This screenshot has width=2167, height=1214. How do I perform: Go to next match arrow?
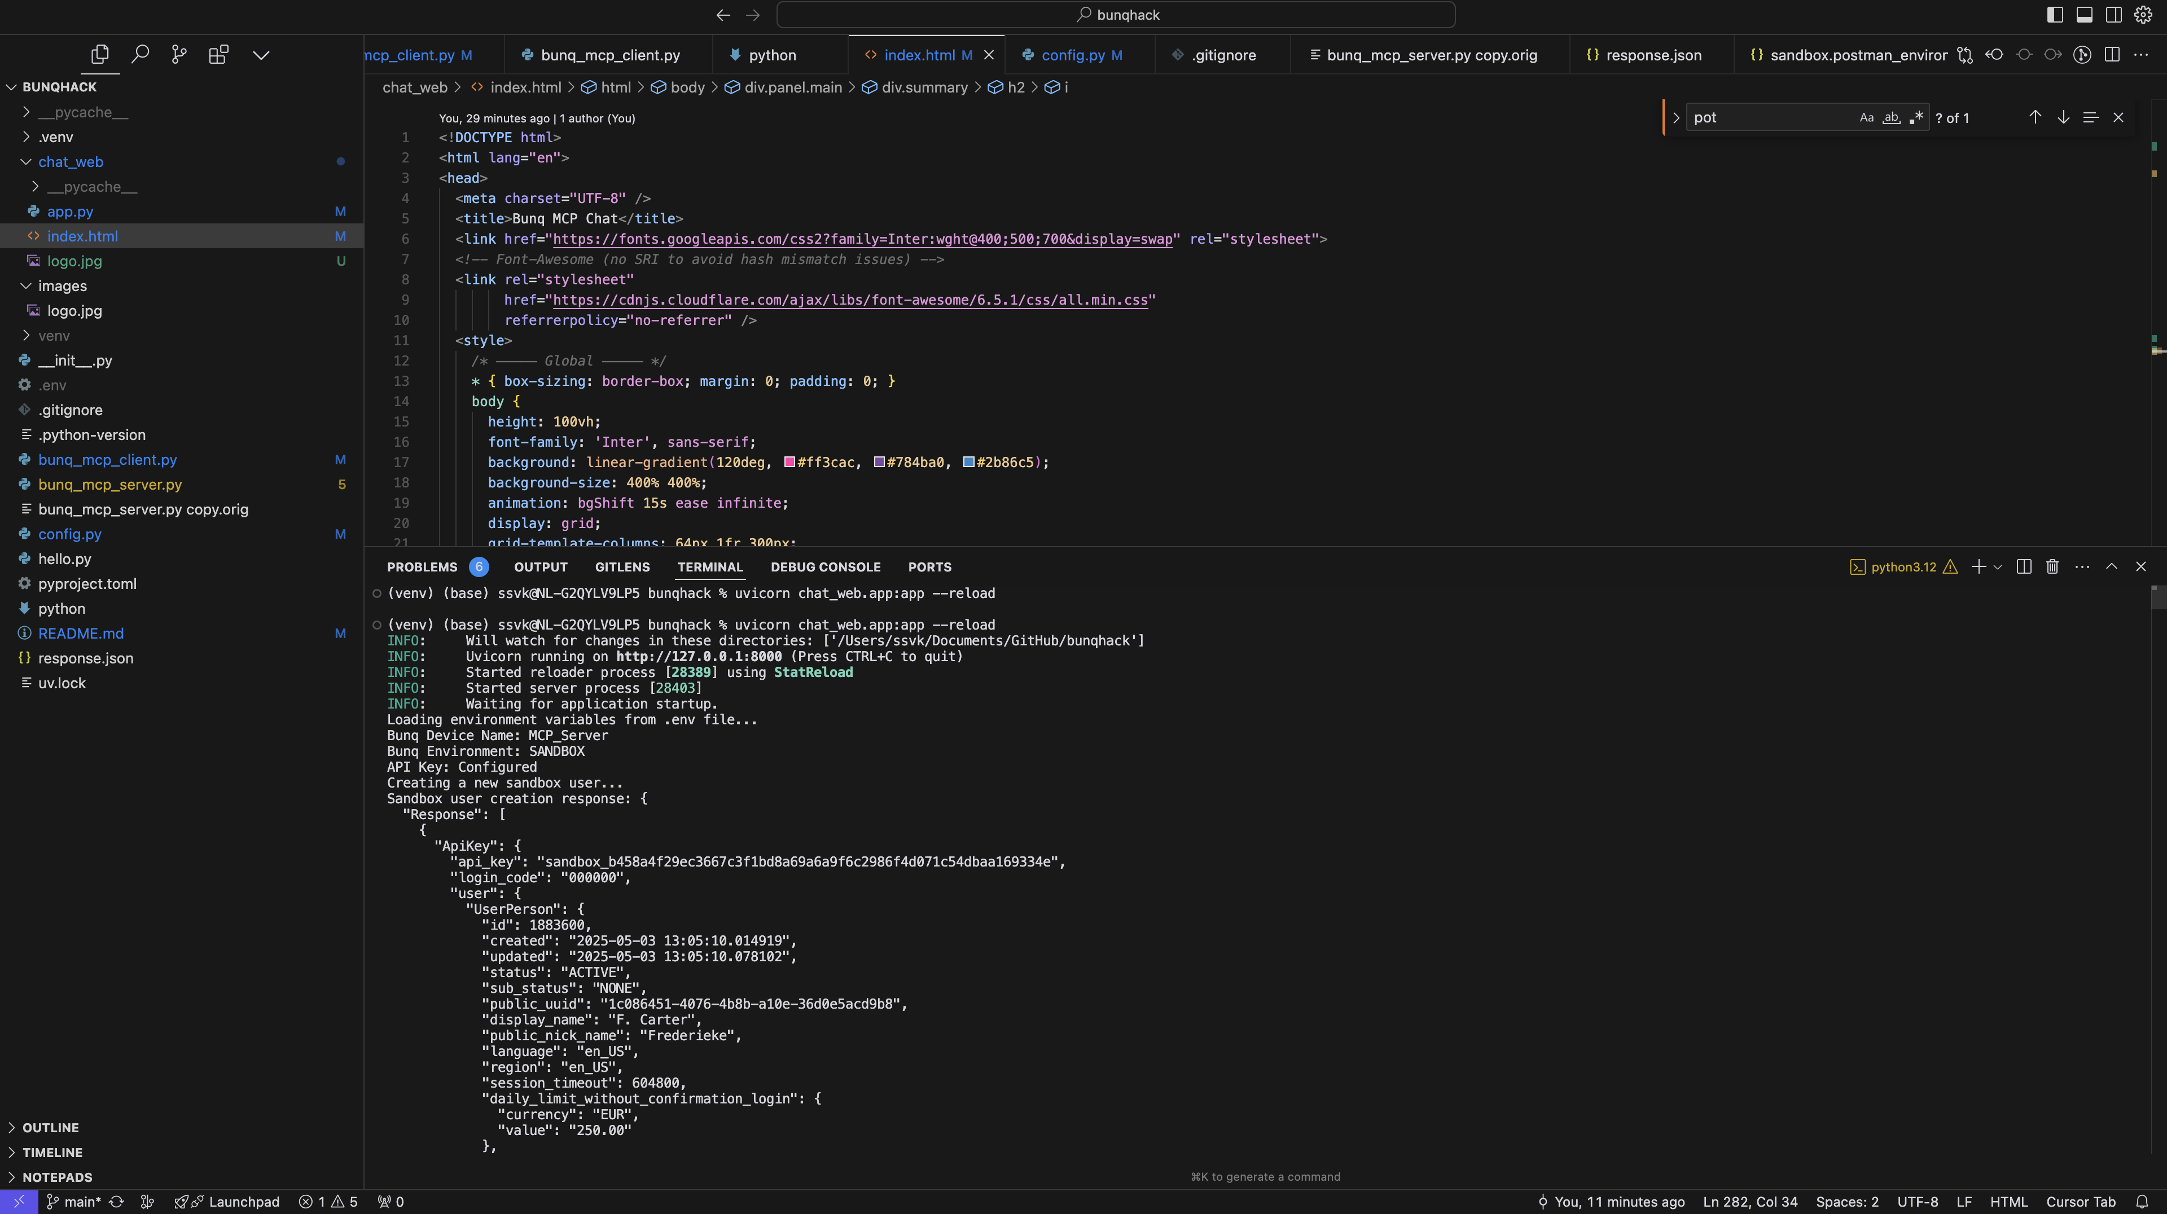[x=2064, y=118]
